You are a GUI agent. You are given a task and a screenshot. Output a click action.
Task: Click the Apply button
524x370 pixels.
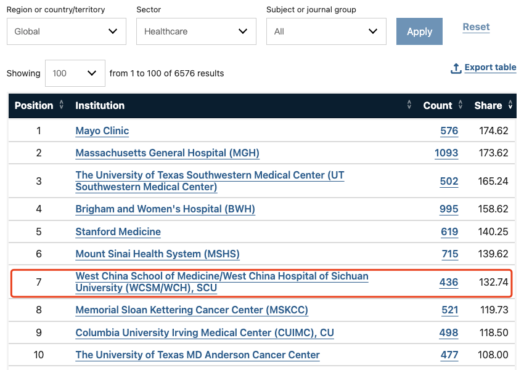click(419, 31)
